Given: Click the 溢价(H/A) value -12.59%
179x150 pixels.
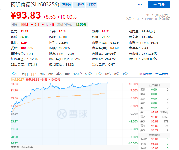Looking at the screenshot, I should pyautogui.click(x=80, y=25).
